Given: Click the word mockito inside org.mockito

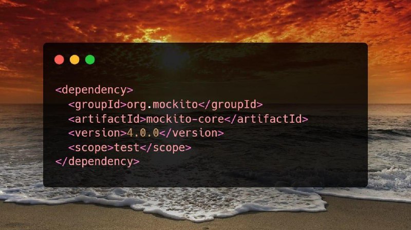Looking at the screenshot, I should [175, 105].
